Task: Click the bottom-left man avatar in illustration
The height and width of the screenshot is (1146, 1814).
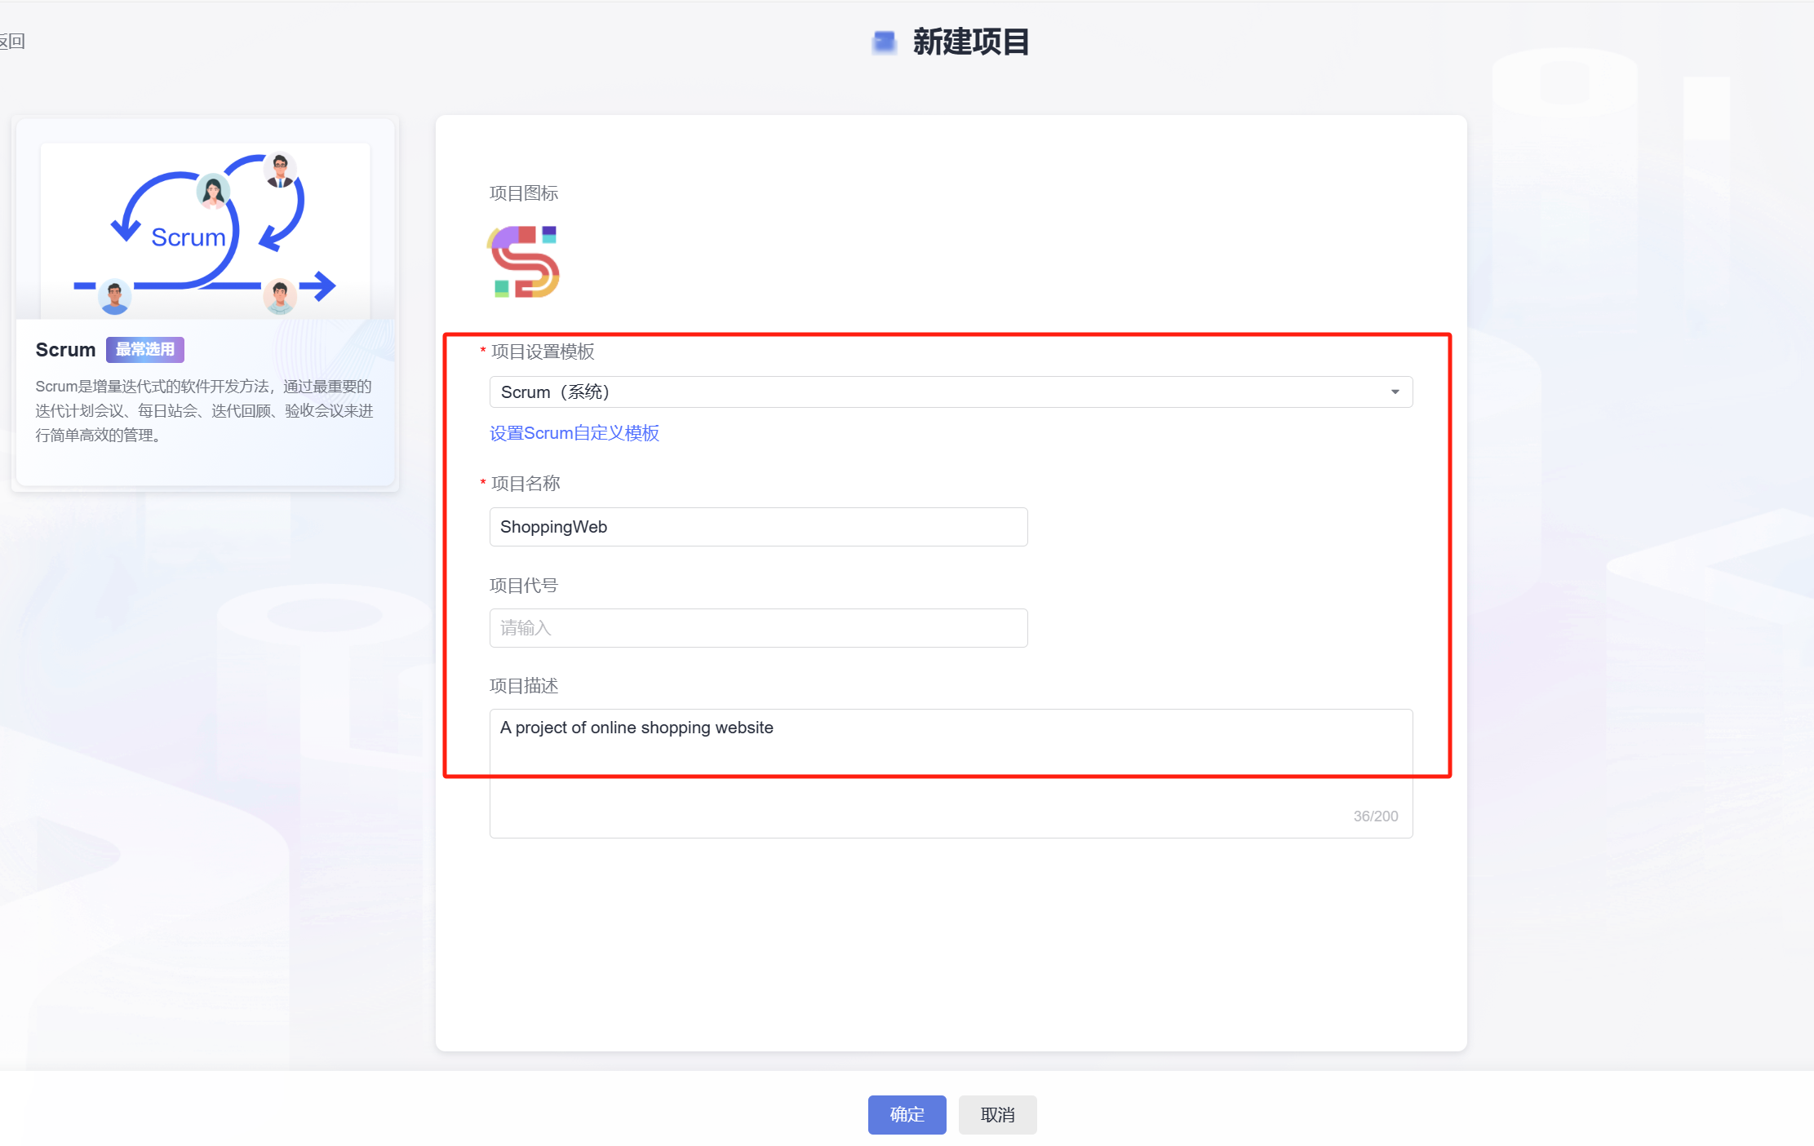Action: (x=114, y=295)
